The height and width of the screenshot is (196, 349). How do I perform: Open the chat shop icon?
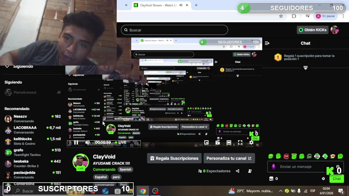point(271,179)
